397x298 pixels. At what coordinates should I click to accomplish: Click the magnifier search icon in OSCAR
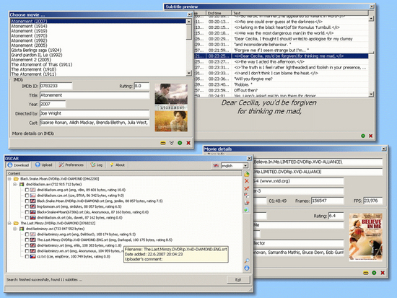click(x=247, y=260)
